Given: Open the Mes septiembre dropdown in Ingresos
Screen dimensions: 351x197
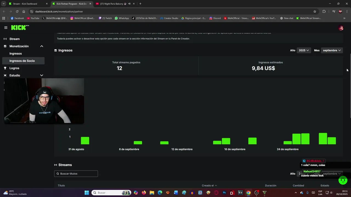Looking at the screenshot, I should (332, 50).
